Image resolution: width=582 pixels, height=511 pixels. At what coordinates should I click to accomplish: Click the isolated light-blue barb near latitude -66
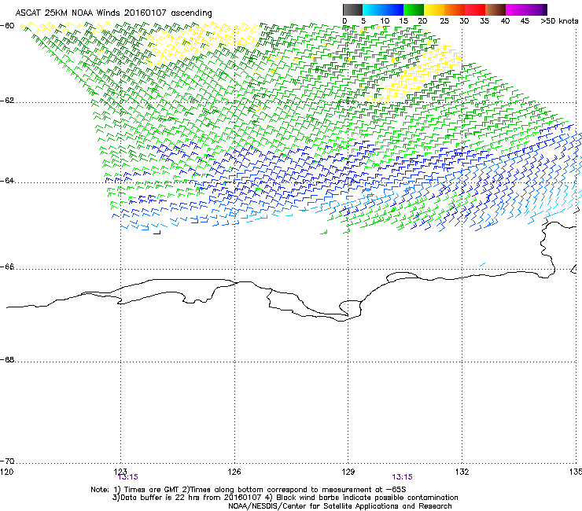(x=482, y=265)
